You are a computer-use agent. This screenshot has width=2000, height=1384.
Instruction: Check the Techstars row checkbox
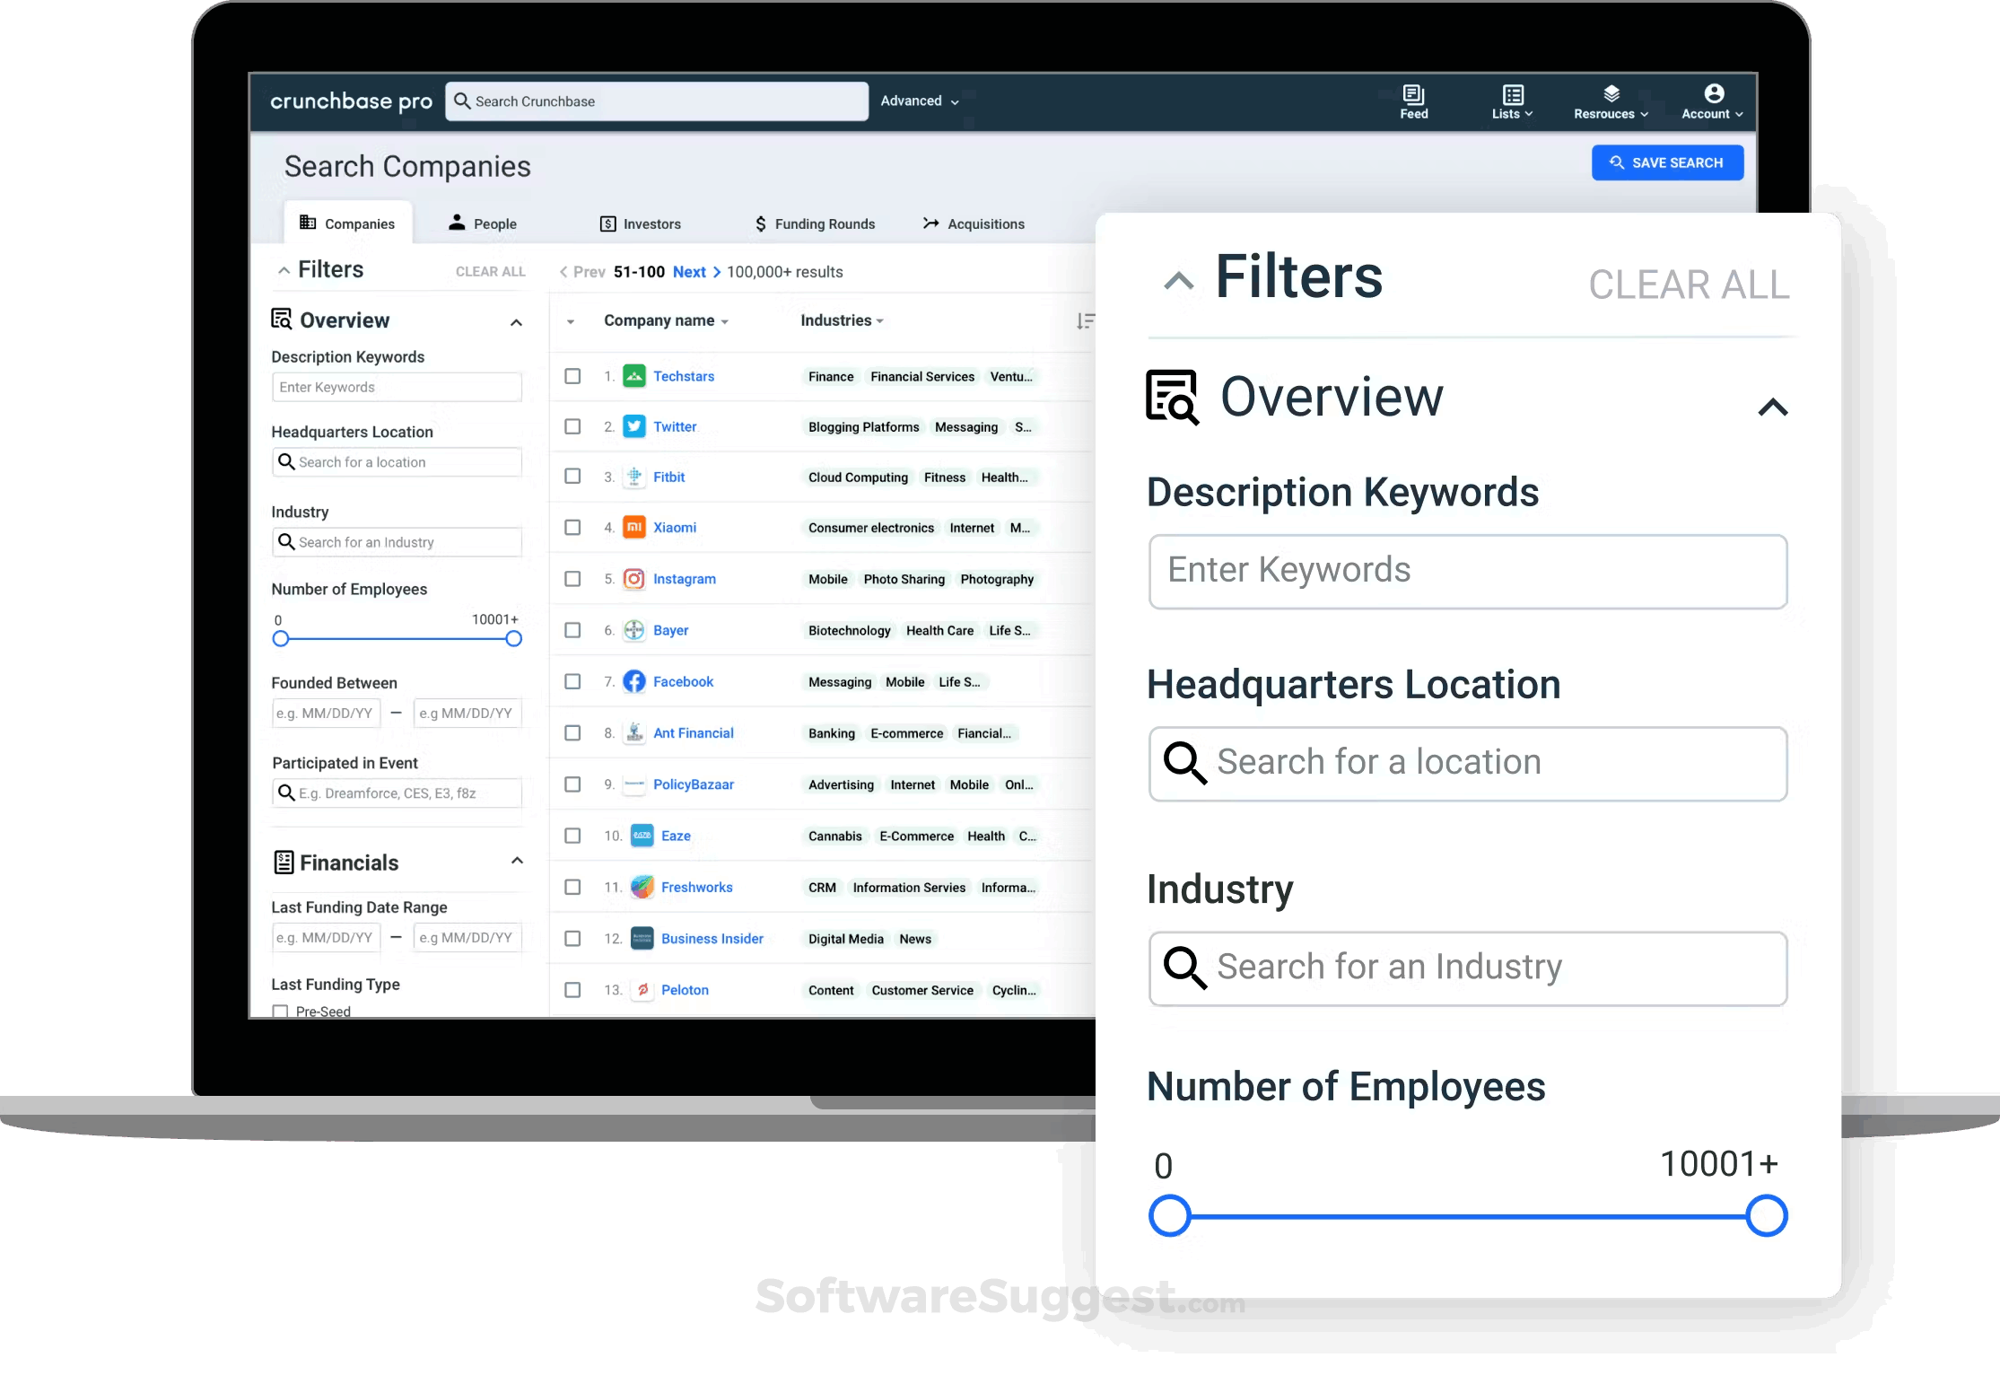pyautogui.click(x=572, y=376)
